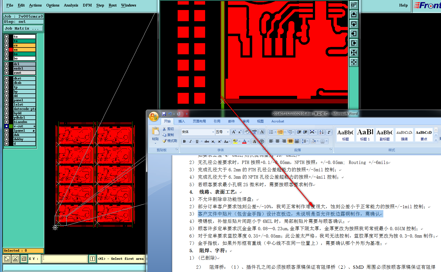Viewport: 441px width, 272px height.
Task: Open the font size dropdown showing 五号
Action: coord(228,132)
